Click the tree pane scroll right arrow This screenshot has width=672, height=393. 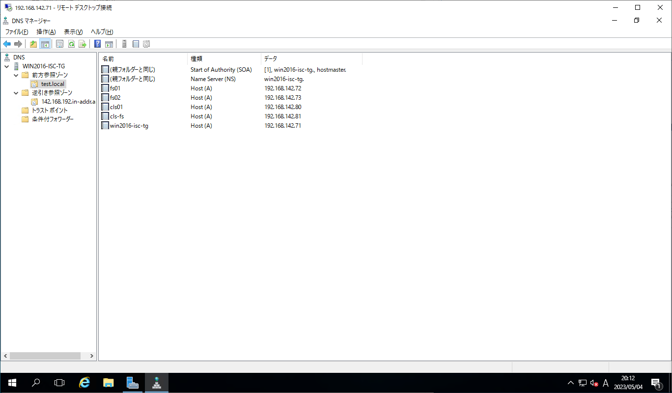[91, 356]
